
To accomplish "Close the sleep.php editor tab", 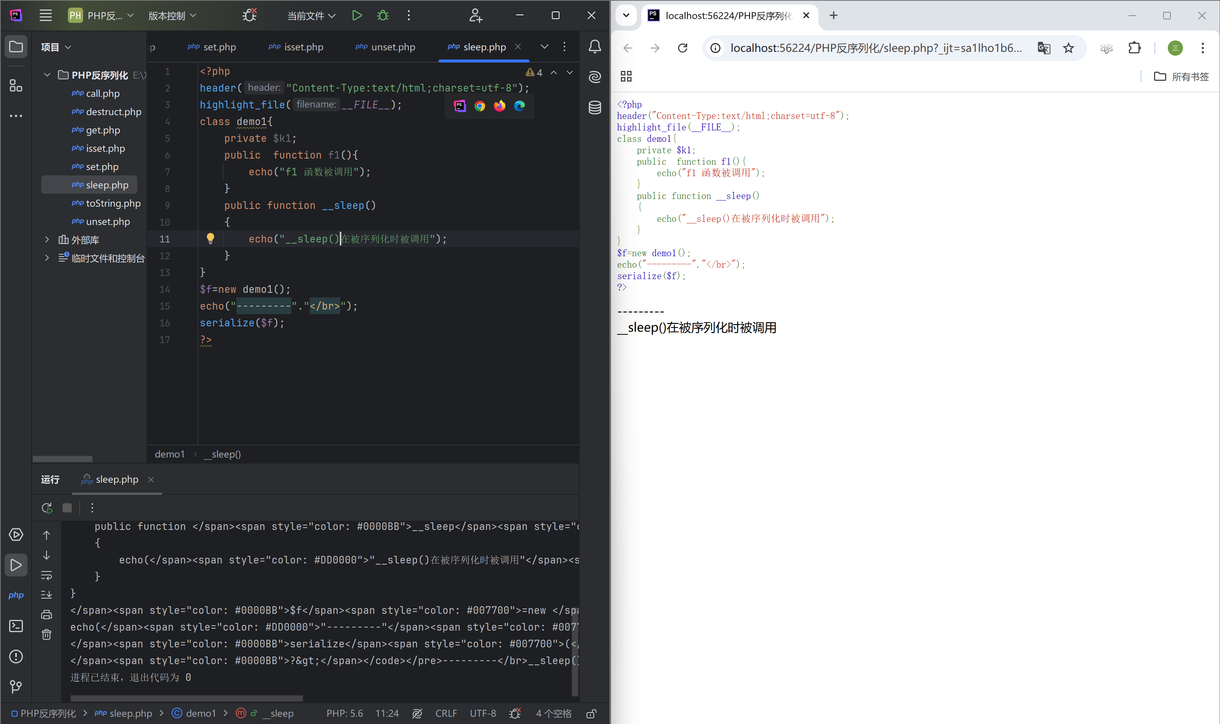I will click(x=518, y=47).
